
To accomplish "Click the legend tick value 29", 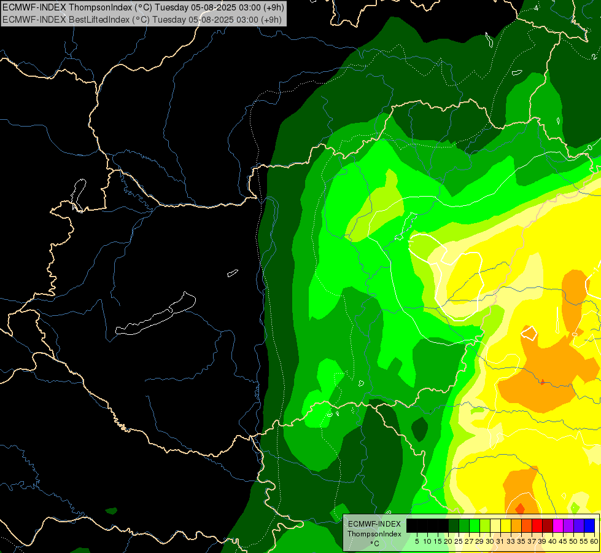I will (479, 541).
